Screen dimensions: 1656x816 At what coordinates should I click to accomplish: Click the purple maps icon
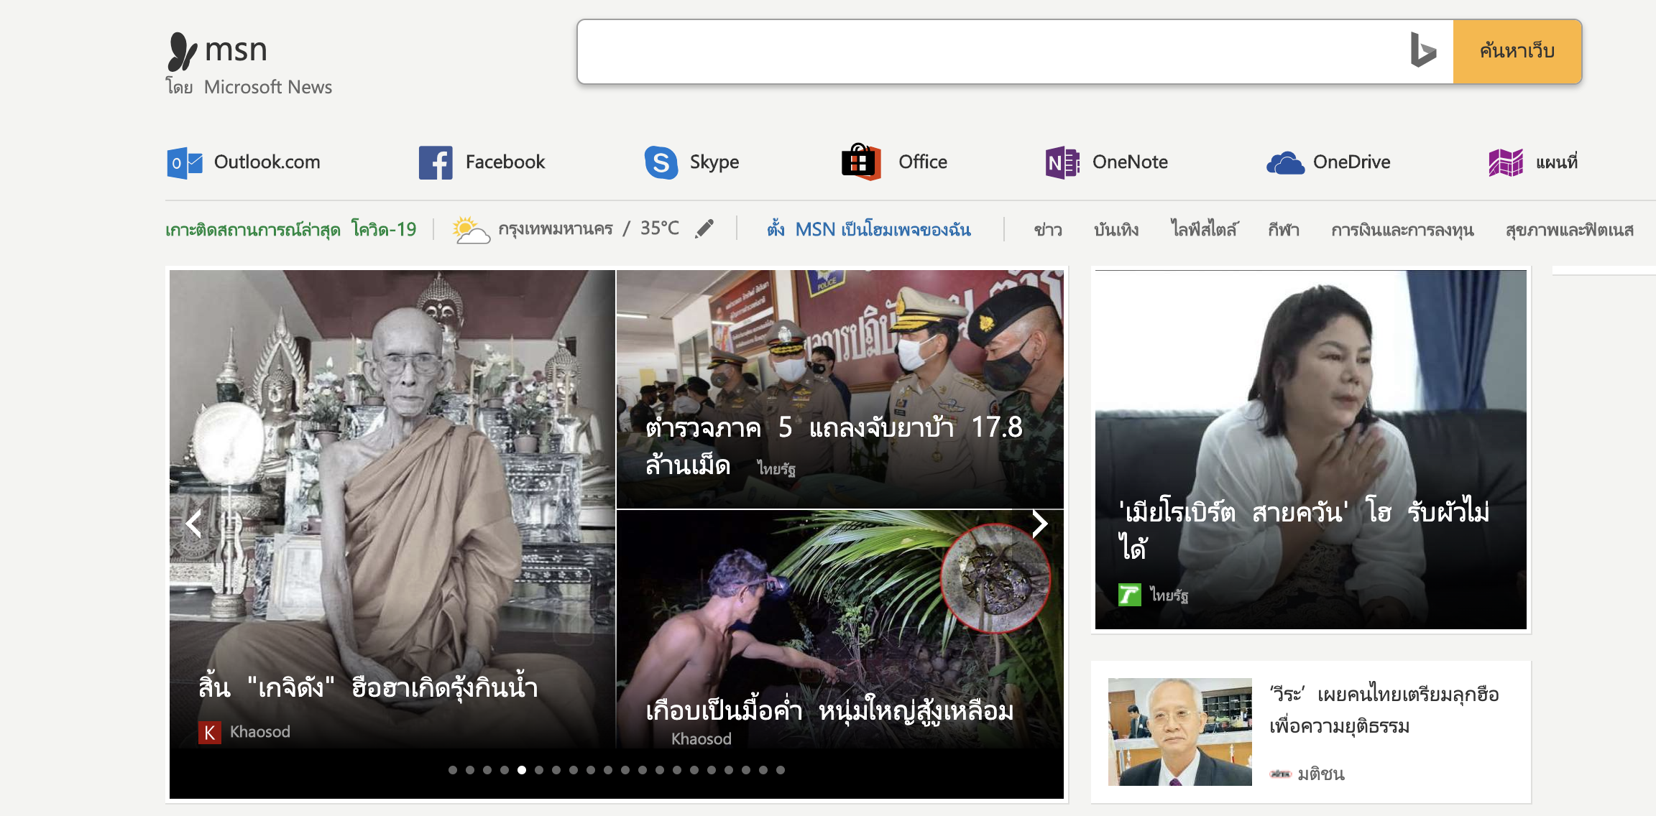click(1506, 162)
